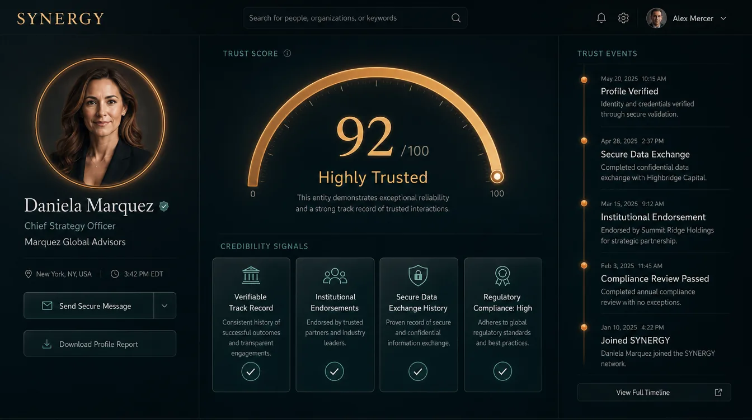Click the Compliance Review Passed timeline dot
The height and width of the screenshot is (420, 752).
click(584, 265)
